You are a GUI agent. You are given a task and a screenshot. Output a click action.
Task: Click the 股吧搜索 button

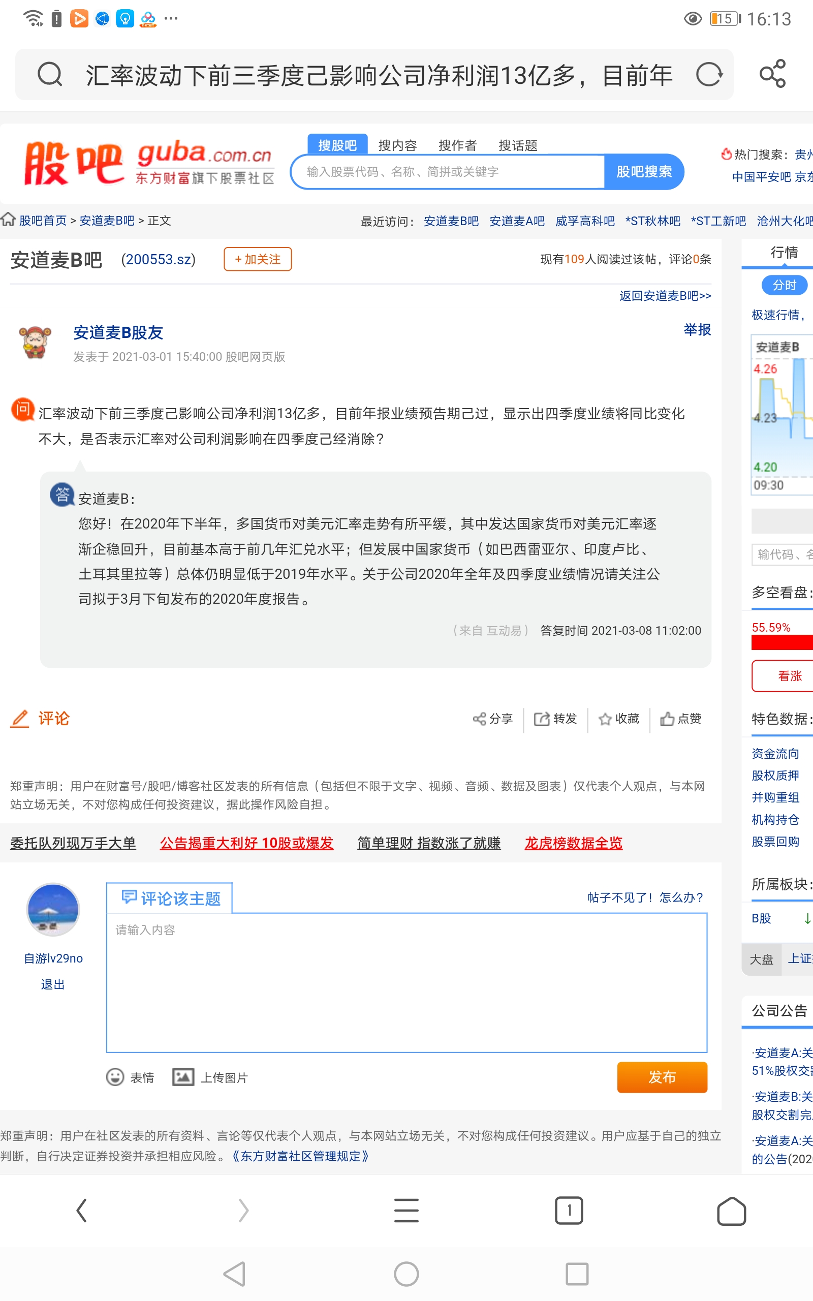point(644,171)
